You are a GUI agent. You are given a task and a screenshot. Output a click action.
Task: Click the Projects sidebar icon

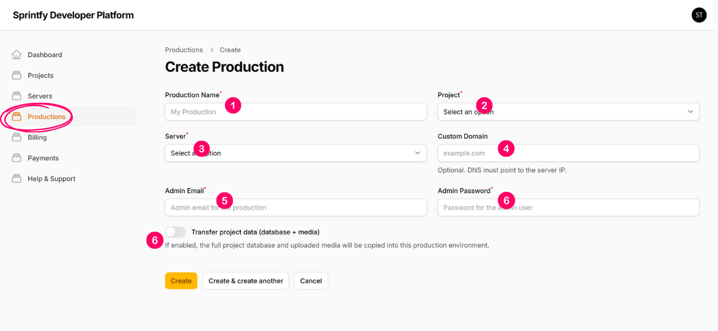click(x=17, y=75)
